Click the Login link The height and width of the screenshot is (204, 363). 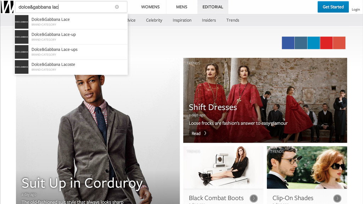(x=356, y=10)
